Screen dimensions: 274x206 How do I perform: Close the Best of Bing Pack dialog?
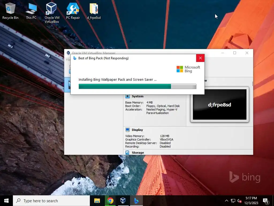pos(200,58)
